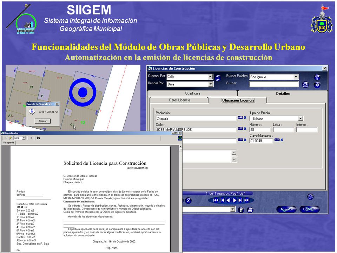This screenshot has height=253, width=337.
Task: Click "LICENCIA NUM. 28" in the report
Action: coord(137,168)
